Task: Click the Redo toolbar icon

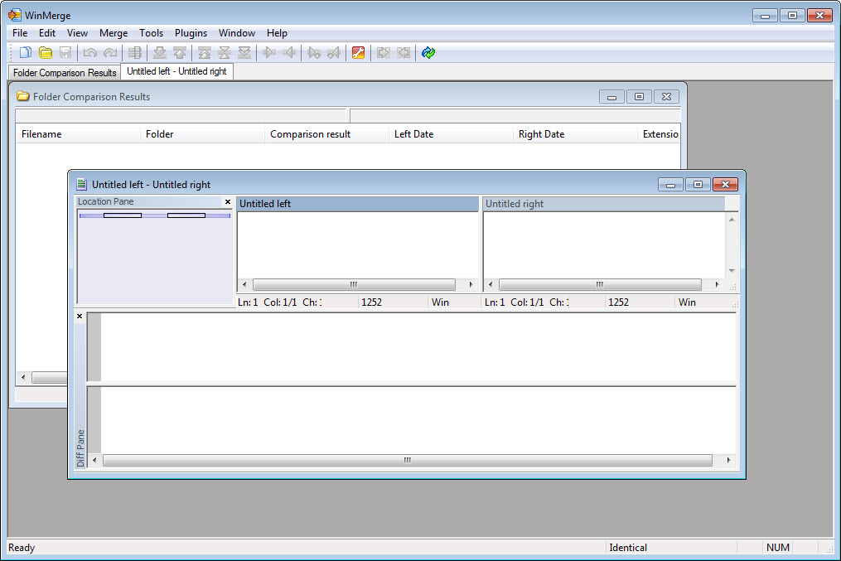Action: click(x=110, y=52)
